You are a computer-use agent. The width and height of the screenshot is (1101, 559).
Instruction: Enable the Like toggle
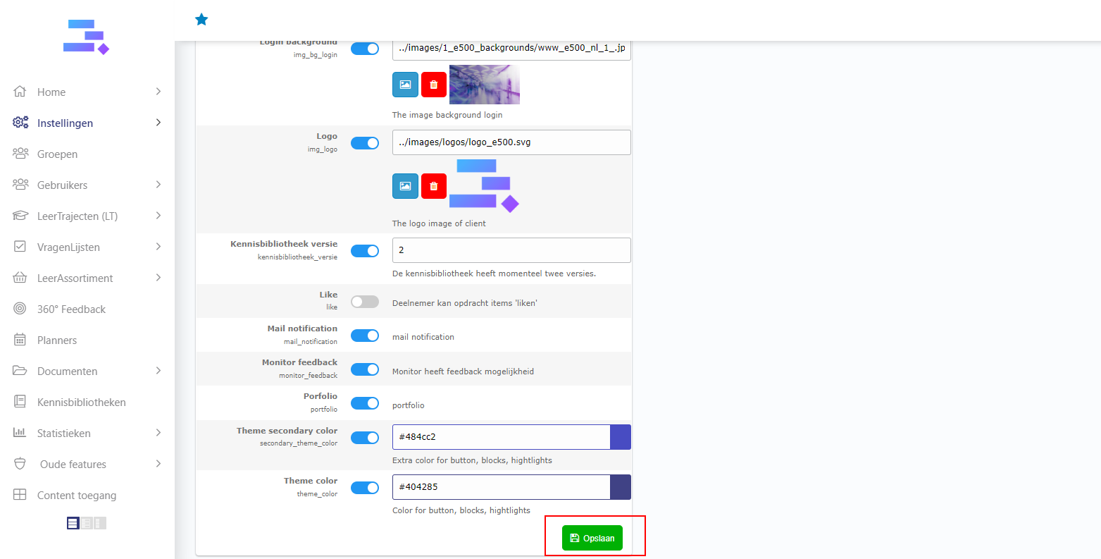(365, 302)
